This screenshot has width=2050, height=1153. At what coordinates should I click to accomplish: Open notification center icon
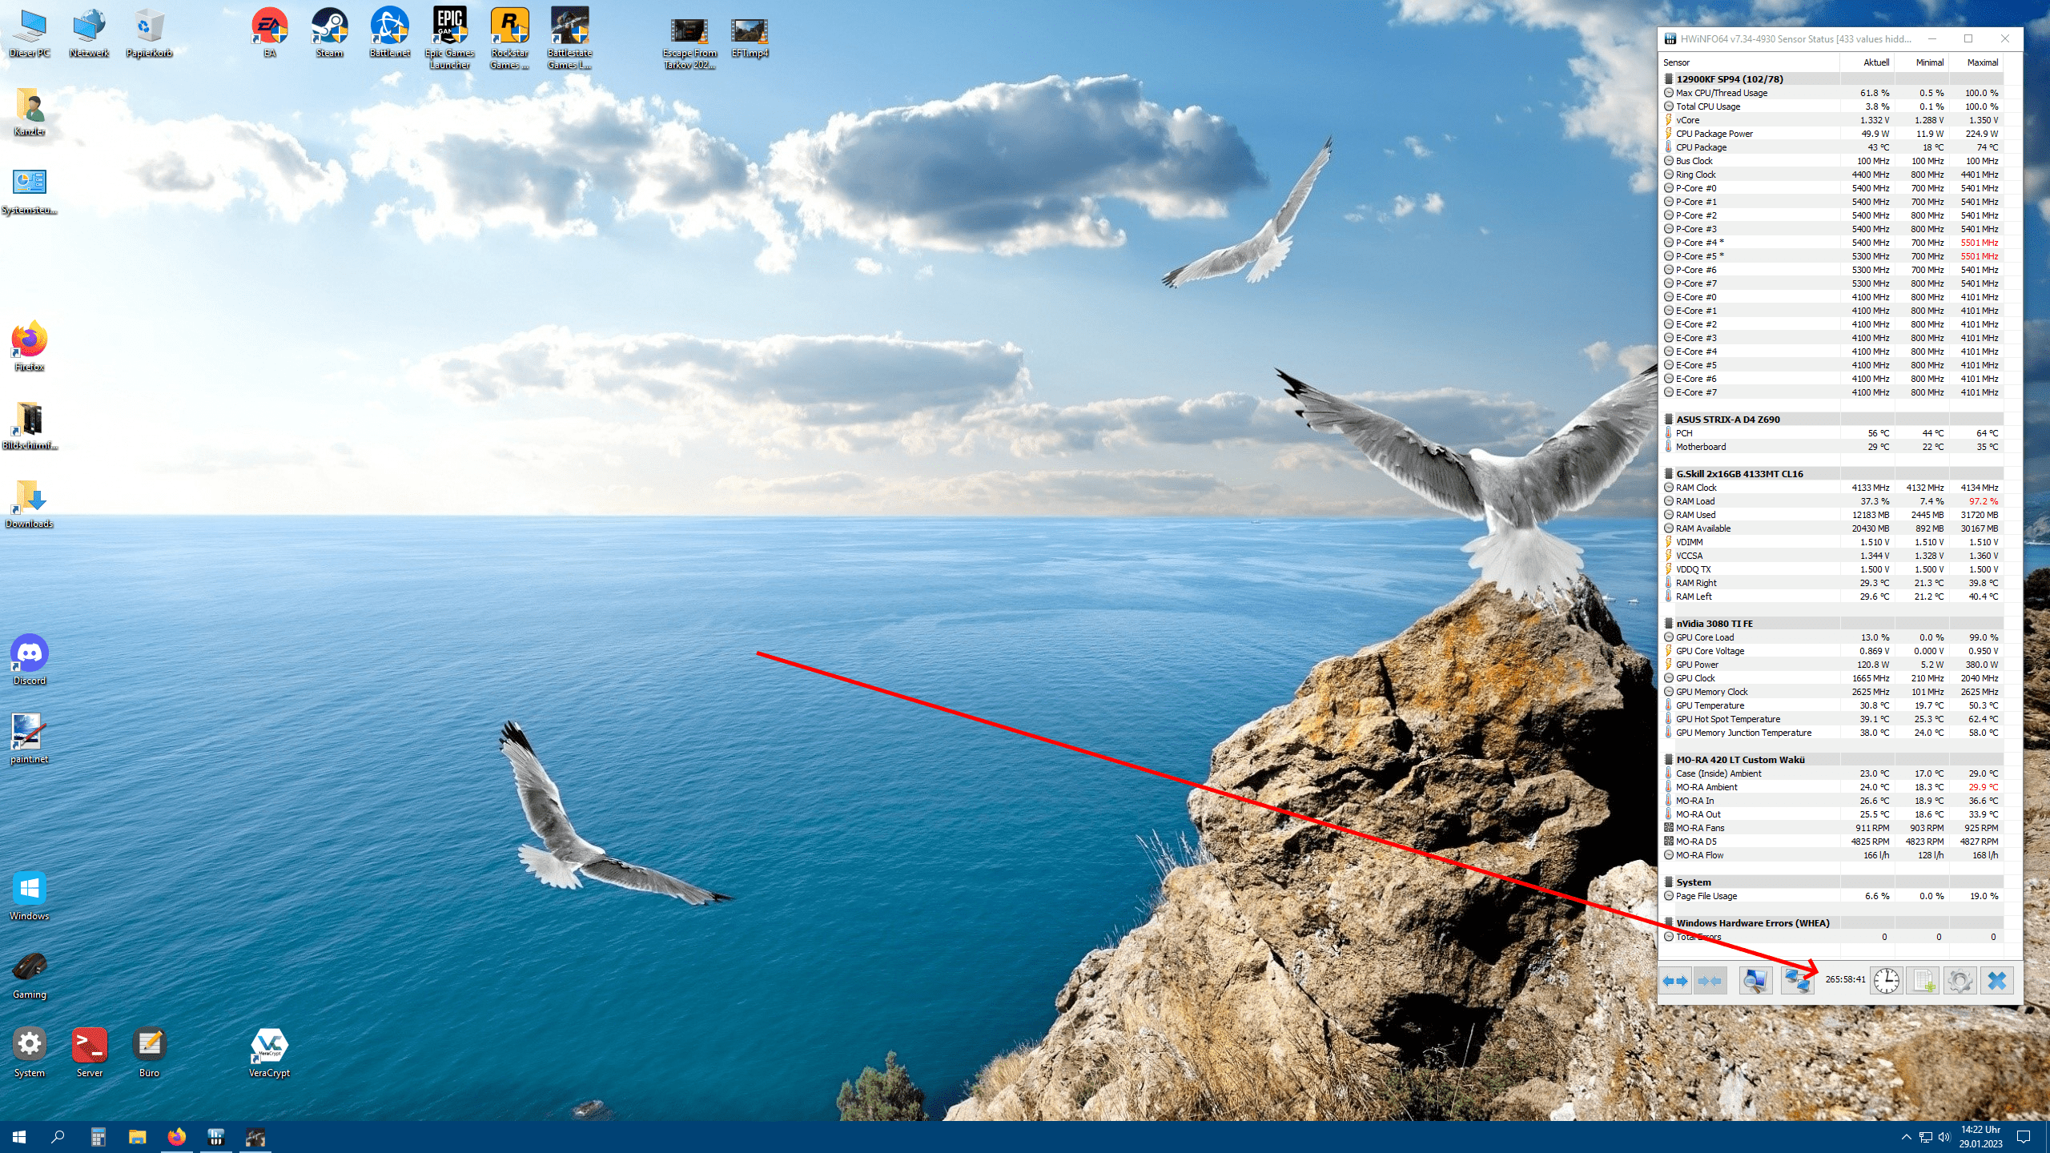click(x=2024, y=1137)
